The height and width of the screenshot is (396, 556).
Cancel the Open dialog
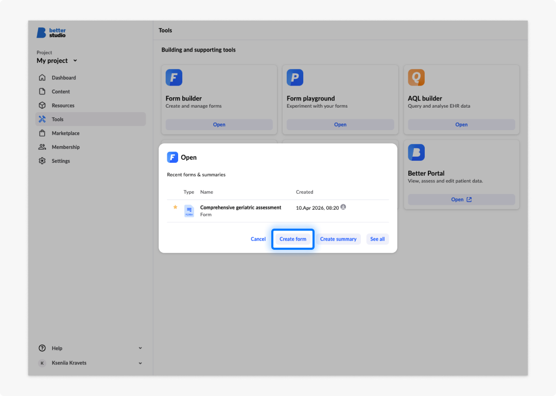point(258,239)
